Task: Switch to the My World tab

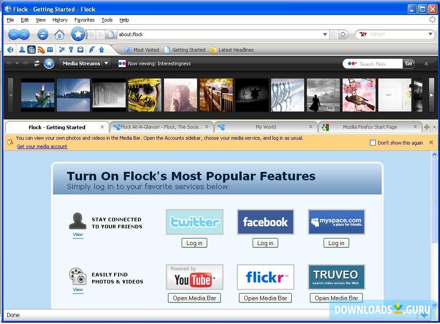Action: coord(265,127)
